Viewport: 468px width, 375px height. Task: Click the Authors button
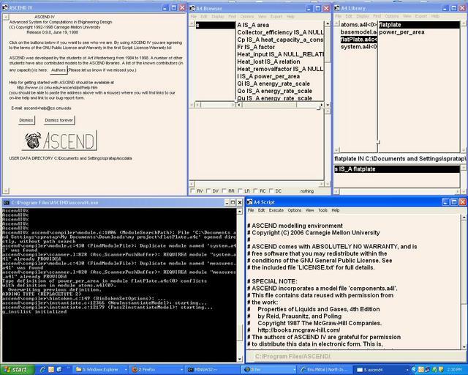59,70
